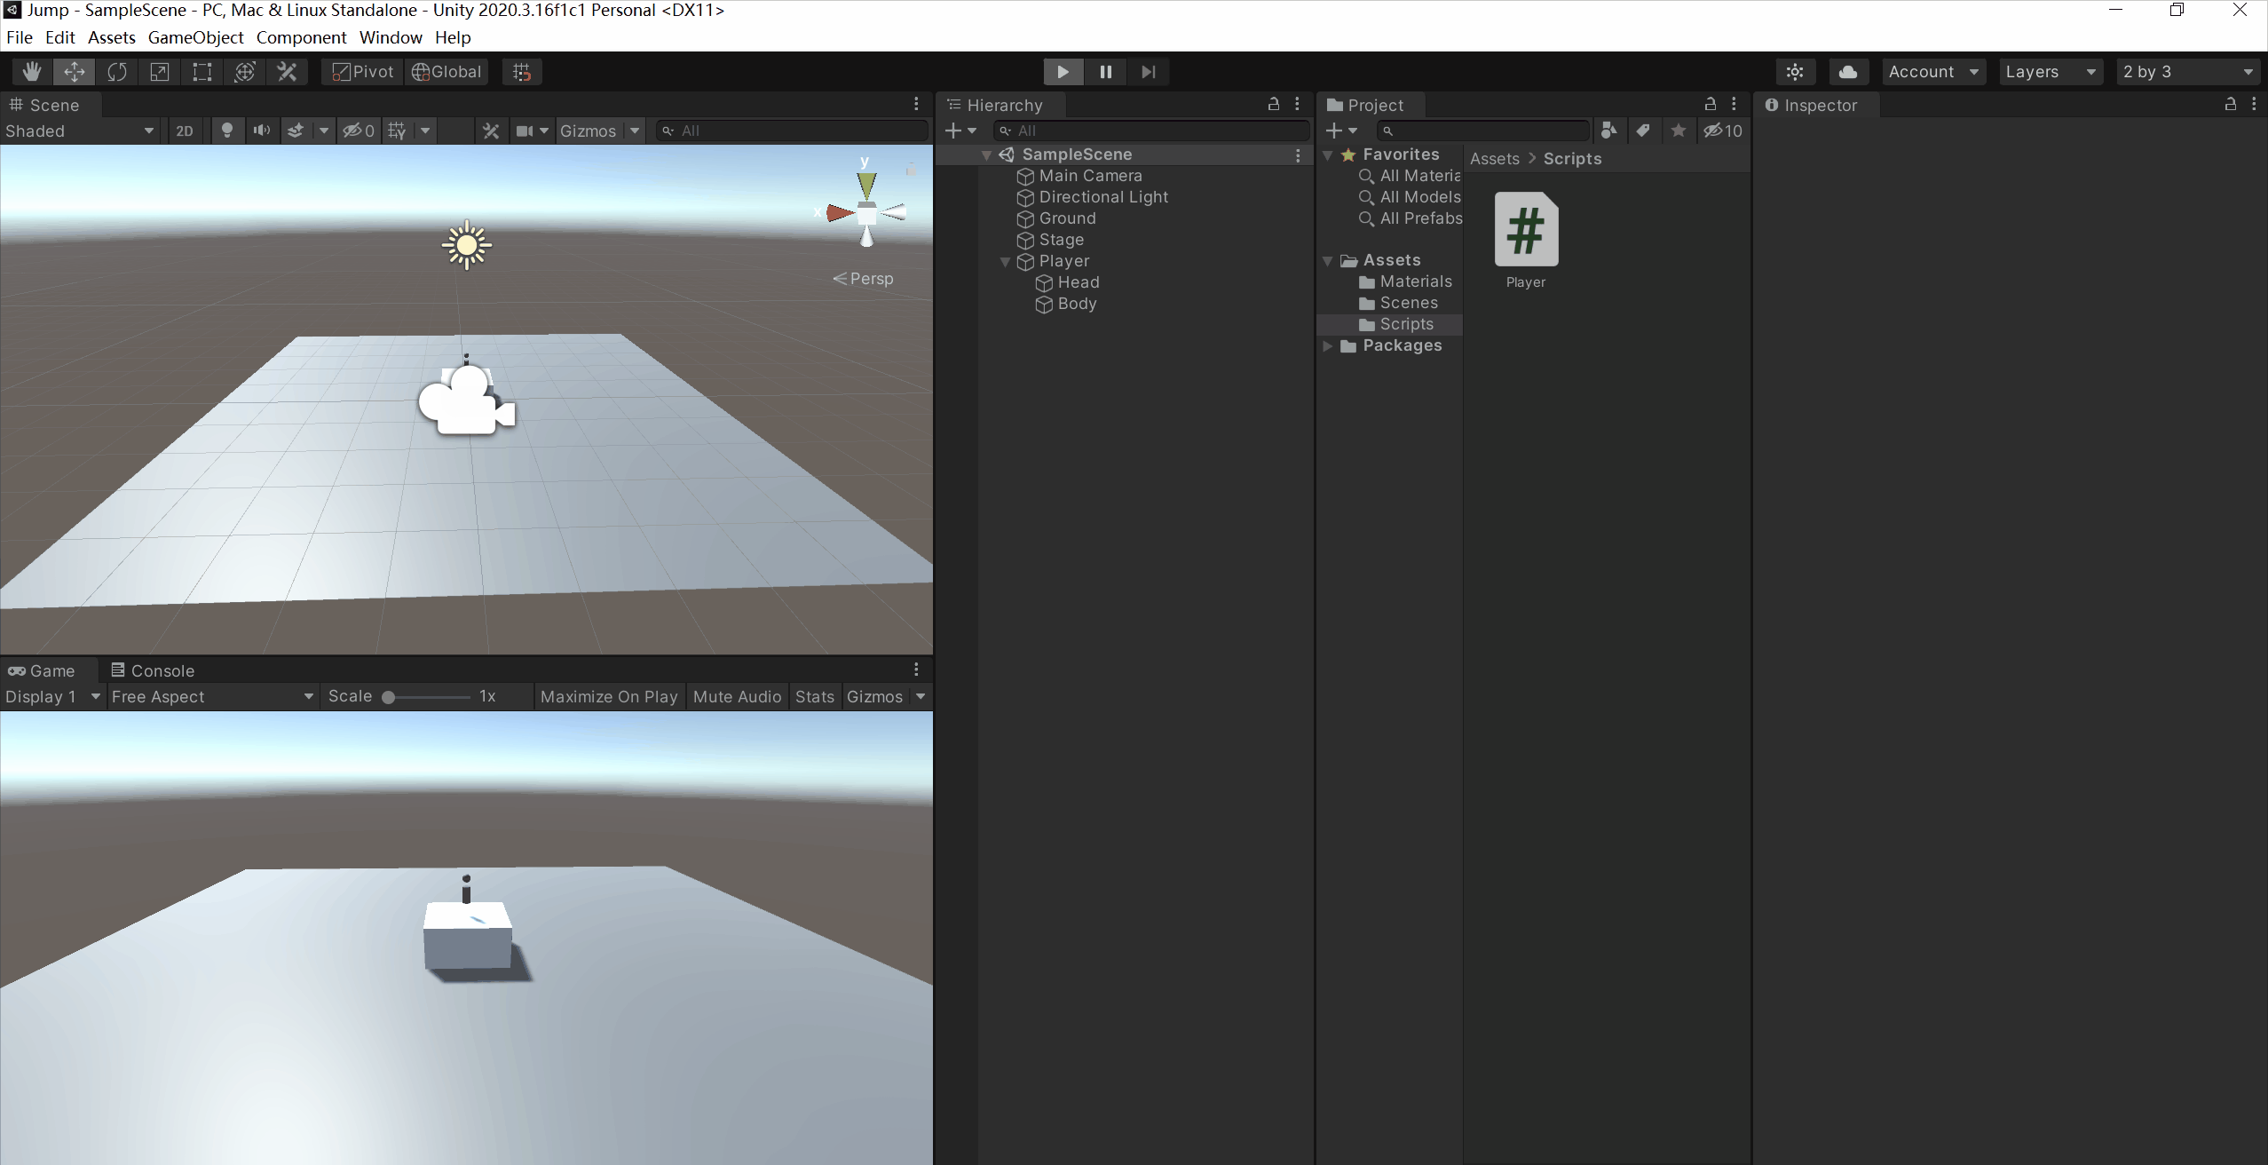Select the Rotate tool

coord(117,72)
